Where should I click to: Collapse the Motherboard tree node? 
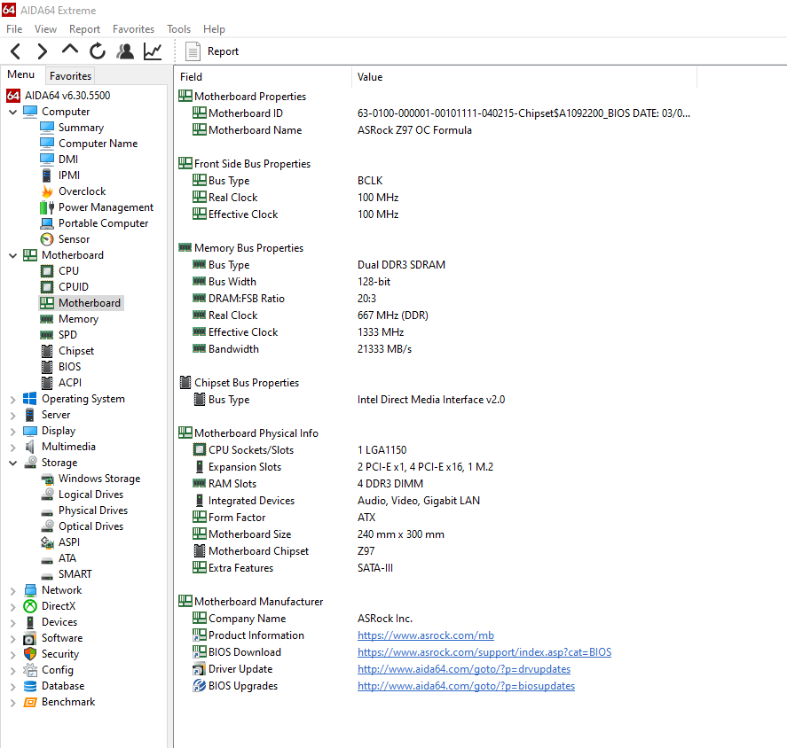[x=13, y=255]
